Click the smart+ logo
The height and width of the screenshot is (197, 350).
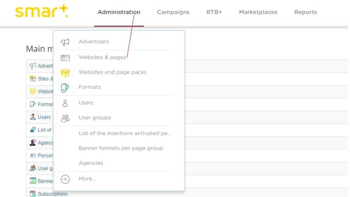(x=41, y=12)
